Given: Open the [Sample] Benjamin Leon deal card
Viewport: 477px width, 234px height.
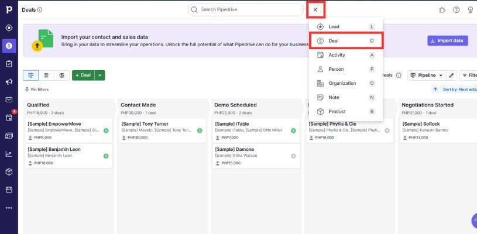Looking at the screenshot, I should [x=68, y=156].
